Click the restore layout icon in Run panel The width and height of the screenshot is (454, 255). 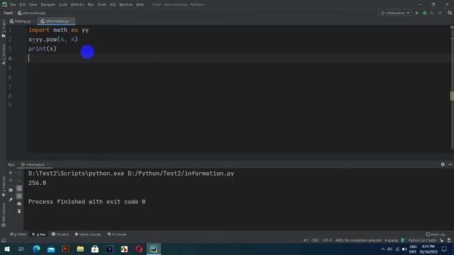(11, 190)
